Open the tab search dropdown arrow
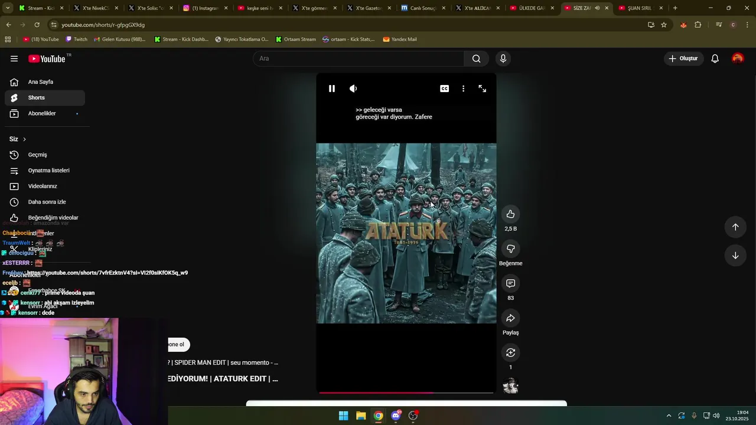756x425 pixels. click(x=7, y=8)
